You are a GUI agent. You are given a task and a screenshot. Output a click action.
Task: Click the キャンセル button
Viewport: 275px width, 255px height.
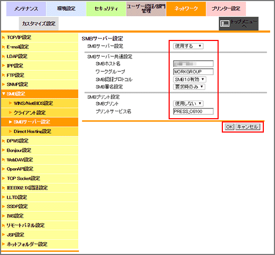[x=248, y=127]
